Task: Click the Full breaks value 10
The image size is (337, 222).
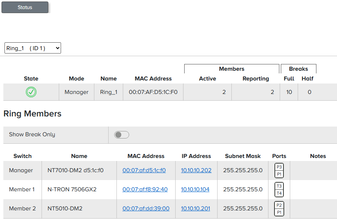Action: pos(289,92)
